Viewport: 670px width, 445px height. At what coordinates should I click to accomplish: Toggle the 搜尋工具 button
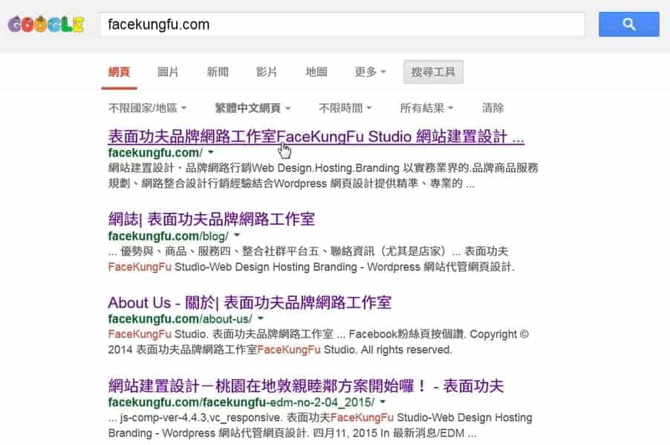(433, 72)
